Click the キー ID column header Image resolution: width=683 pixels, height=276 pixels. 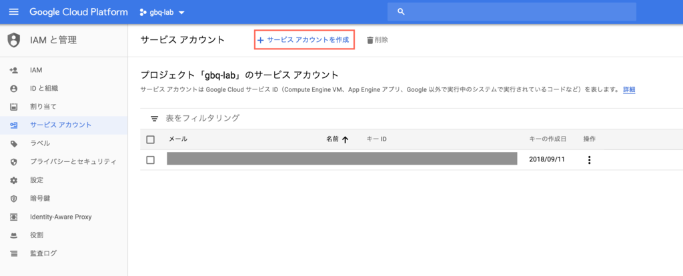[x=378, y=139]
